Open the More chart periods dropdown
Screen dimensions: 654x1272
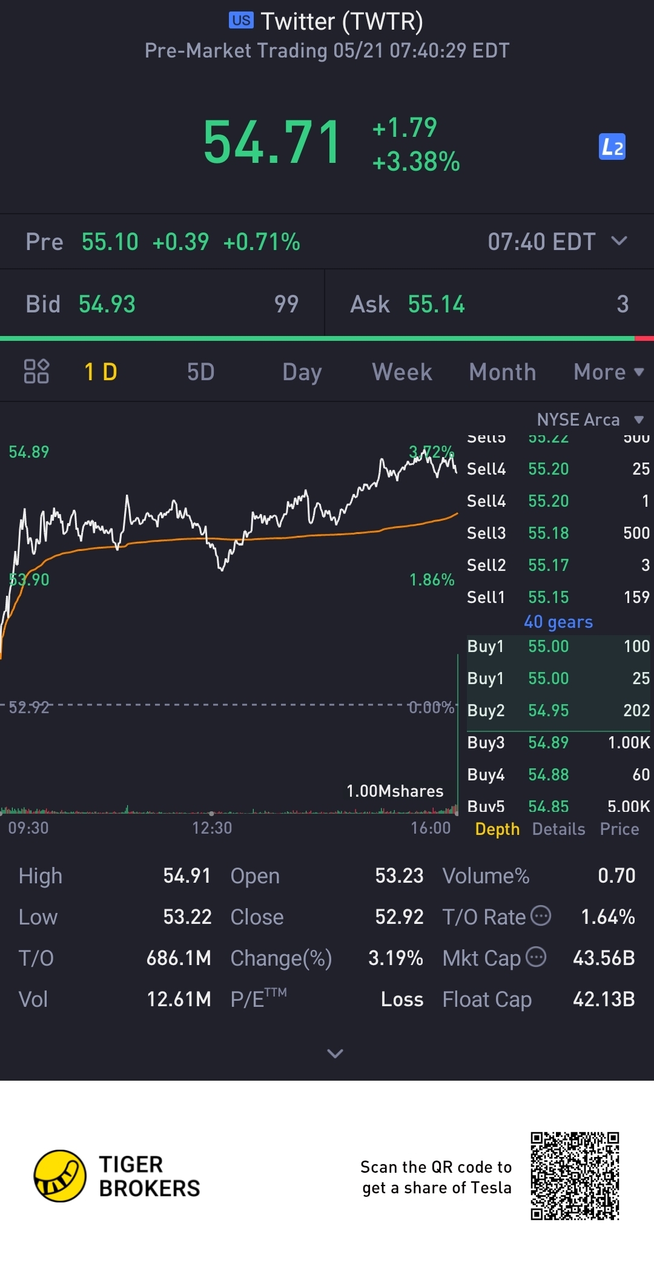[x=608, y=372]
